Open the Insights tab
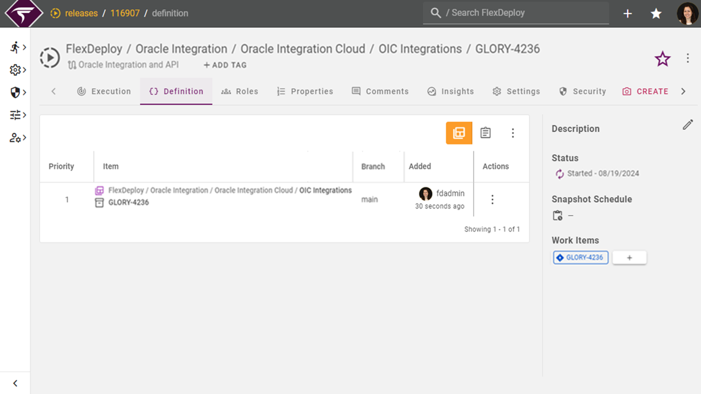Screen dimensions: 701x394 tap(450, 91)
